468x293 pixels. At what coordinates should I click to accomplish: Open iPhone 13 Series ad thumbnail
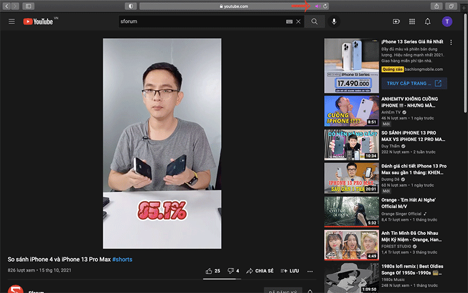[352, 66]
